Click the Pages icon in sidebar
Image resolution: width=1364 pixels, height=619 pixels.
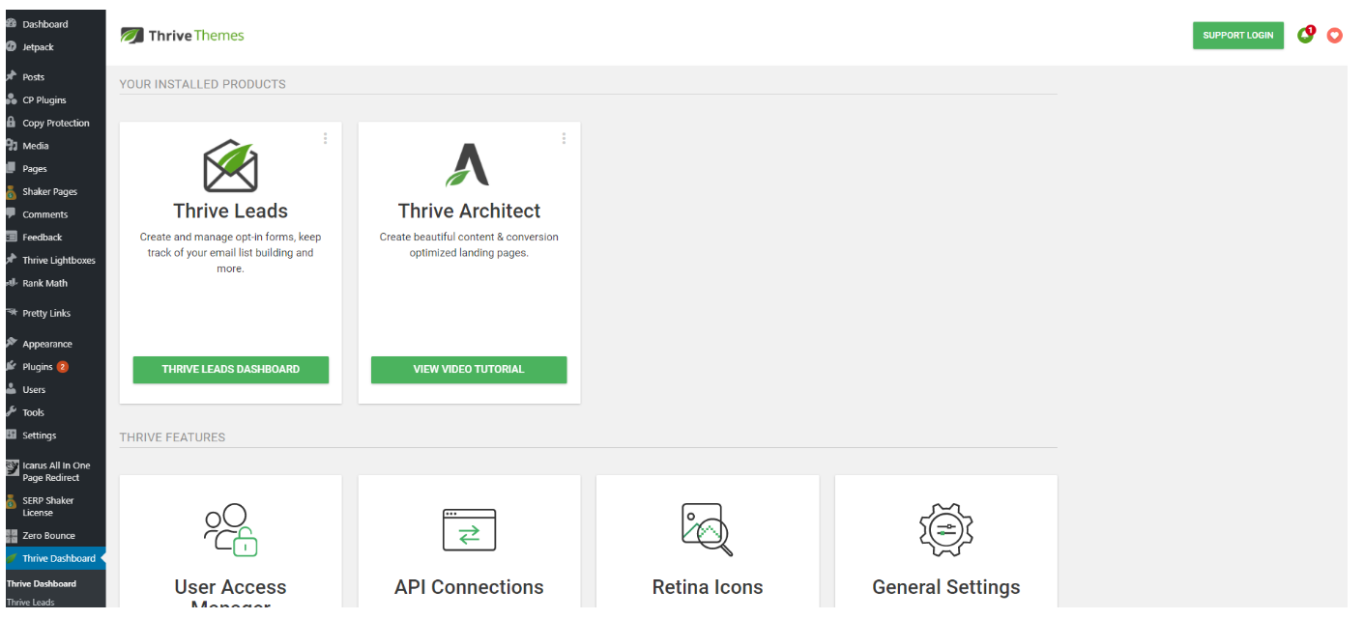[12, 168]
